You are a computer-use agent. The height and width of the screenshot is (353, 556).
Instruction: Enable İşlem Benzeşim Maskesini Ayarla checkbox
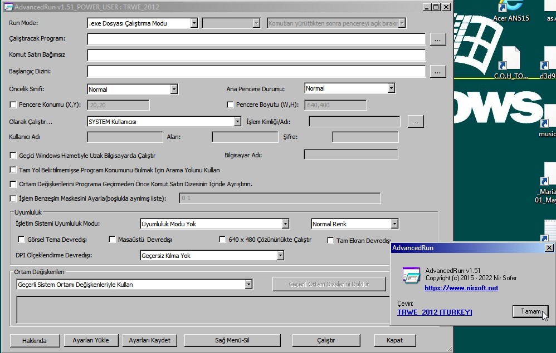[x=13, y=198]
